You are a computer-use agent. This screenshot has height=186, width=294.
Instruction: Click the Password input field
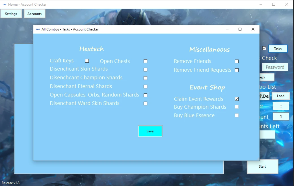[x=275, y=67]
